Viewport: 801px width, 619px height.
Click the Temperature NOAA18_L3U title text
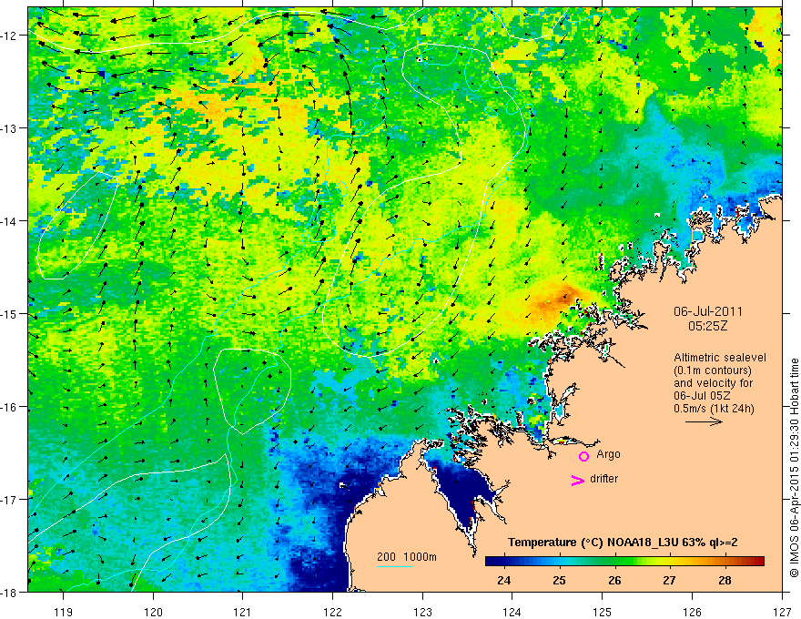(x=623, y=543)
